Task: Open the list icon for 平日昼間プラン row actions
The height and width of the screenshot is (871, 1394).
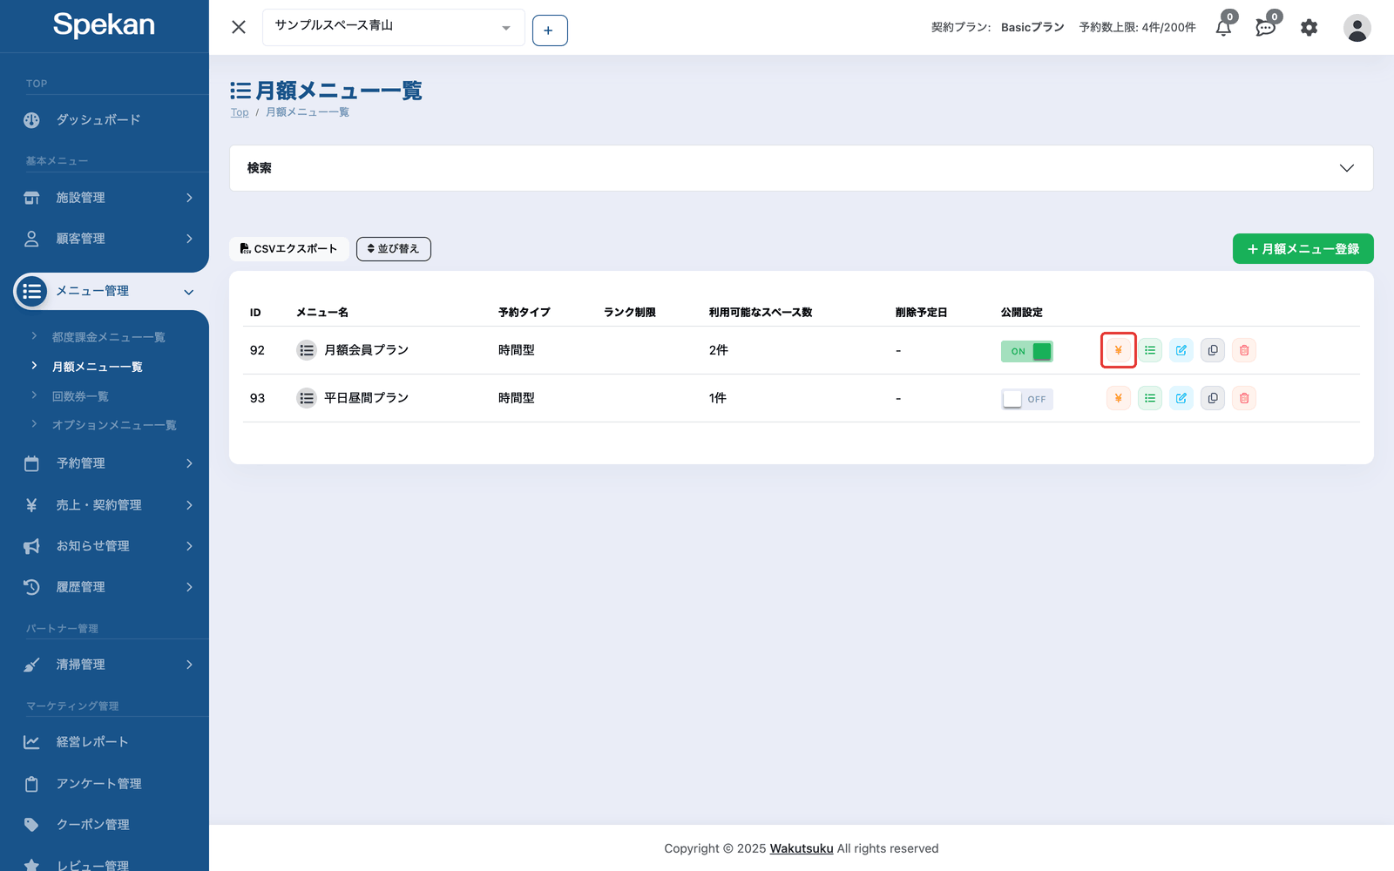Action: [x=1150, y=398]
